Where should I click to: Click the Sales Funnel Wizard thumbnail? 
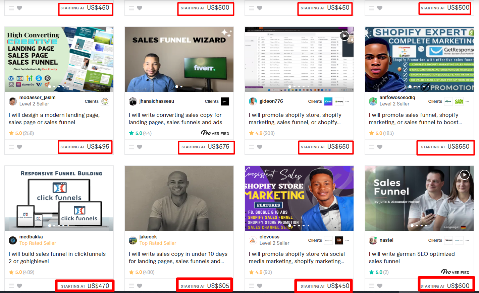179,59
